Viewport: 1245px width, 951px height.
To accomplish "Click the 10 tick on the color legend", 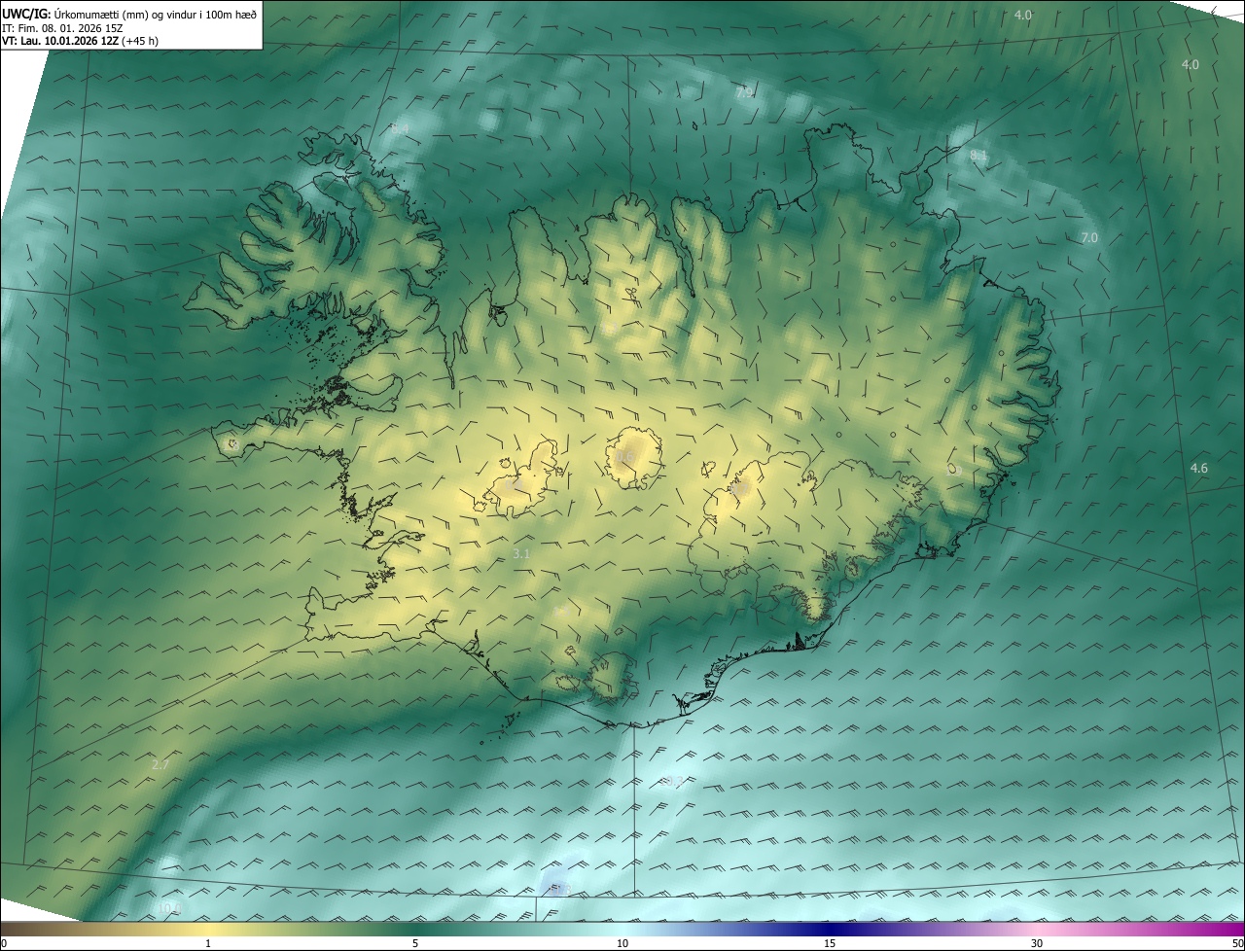I will [622, 943].
